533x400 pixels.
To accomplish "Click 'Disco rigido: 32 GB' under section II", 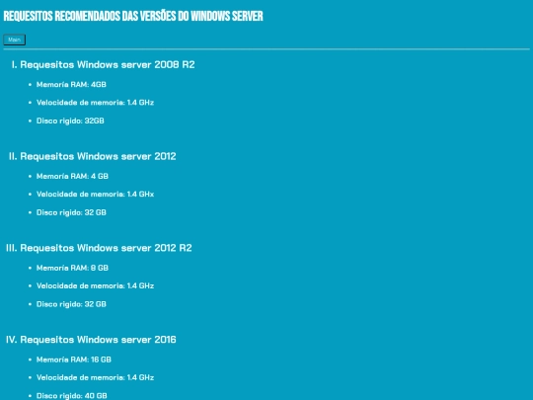I will pos(71,212).
